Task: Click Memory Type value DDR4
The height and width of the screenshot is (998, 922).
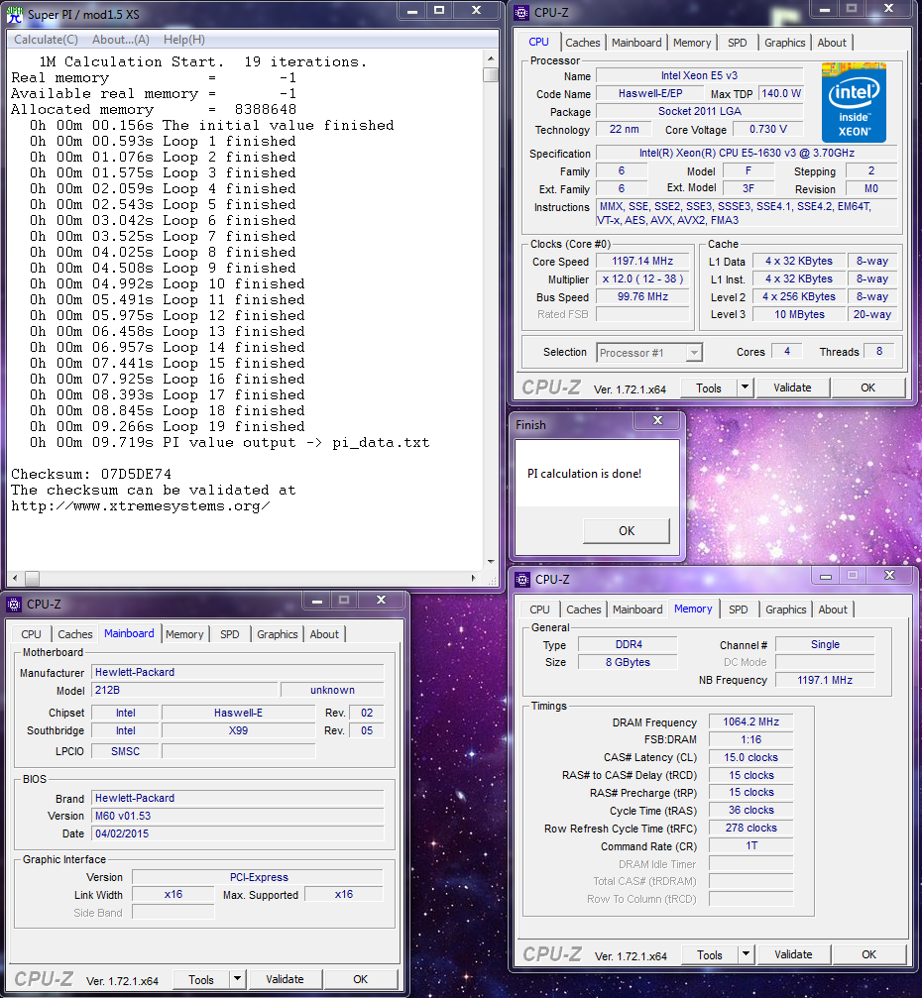Action: coord(628,645)
